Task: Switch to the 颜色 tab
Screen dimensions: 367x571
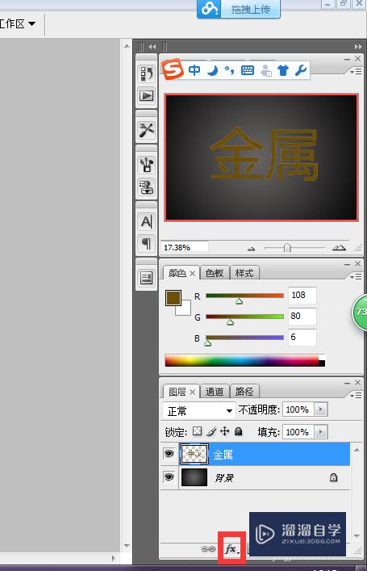Action: [x=177, y=273]
